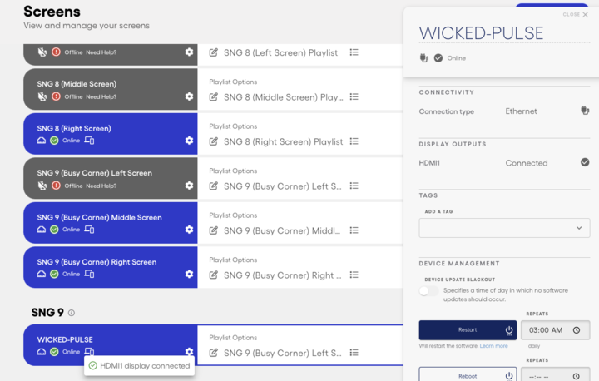Screen dimensions: 599x381
Task: Click edit icon beside gray SNG 9 Left Screen card
Action: (214, 186)
